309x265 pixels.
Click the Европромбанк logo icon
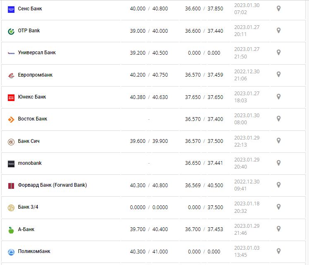click(11, 75)
